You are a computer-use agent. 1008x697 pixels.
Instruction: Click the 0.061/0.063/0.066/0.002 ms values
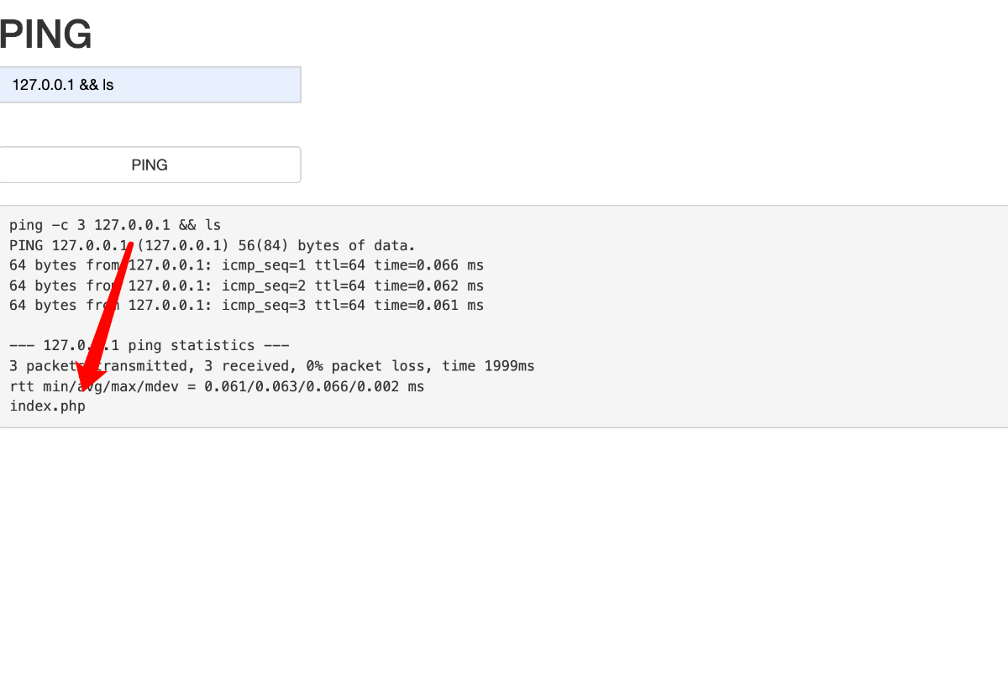(314, 386)
